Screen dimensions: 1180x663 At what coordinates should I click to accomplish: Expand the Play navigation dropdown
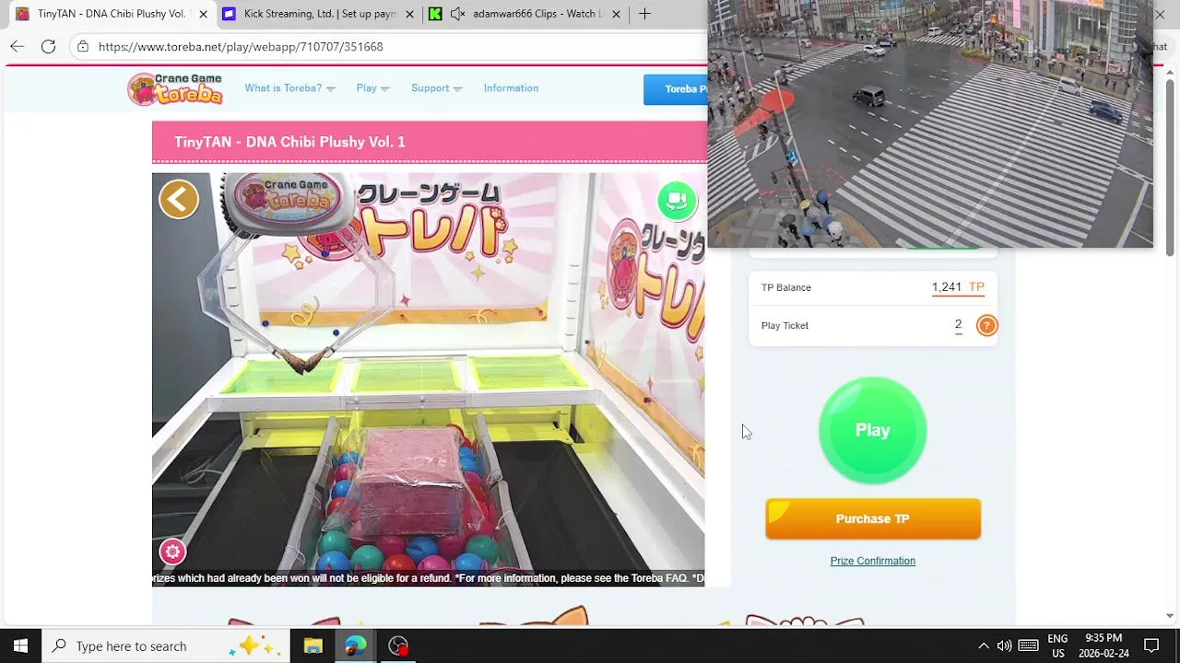tap(372, 88)
